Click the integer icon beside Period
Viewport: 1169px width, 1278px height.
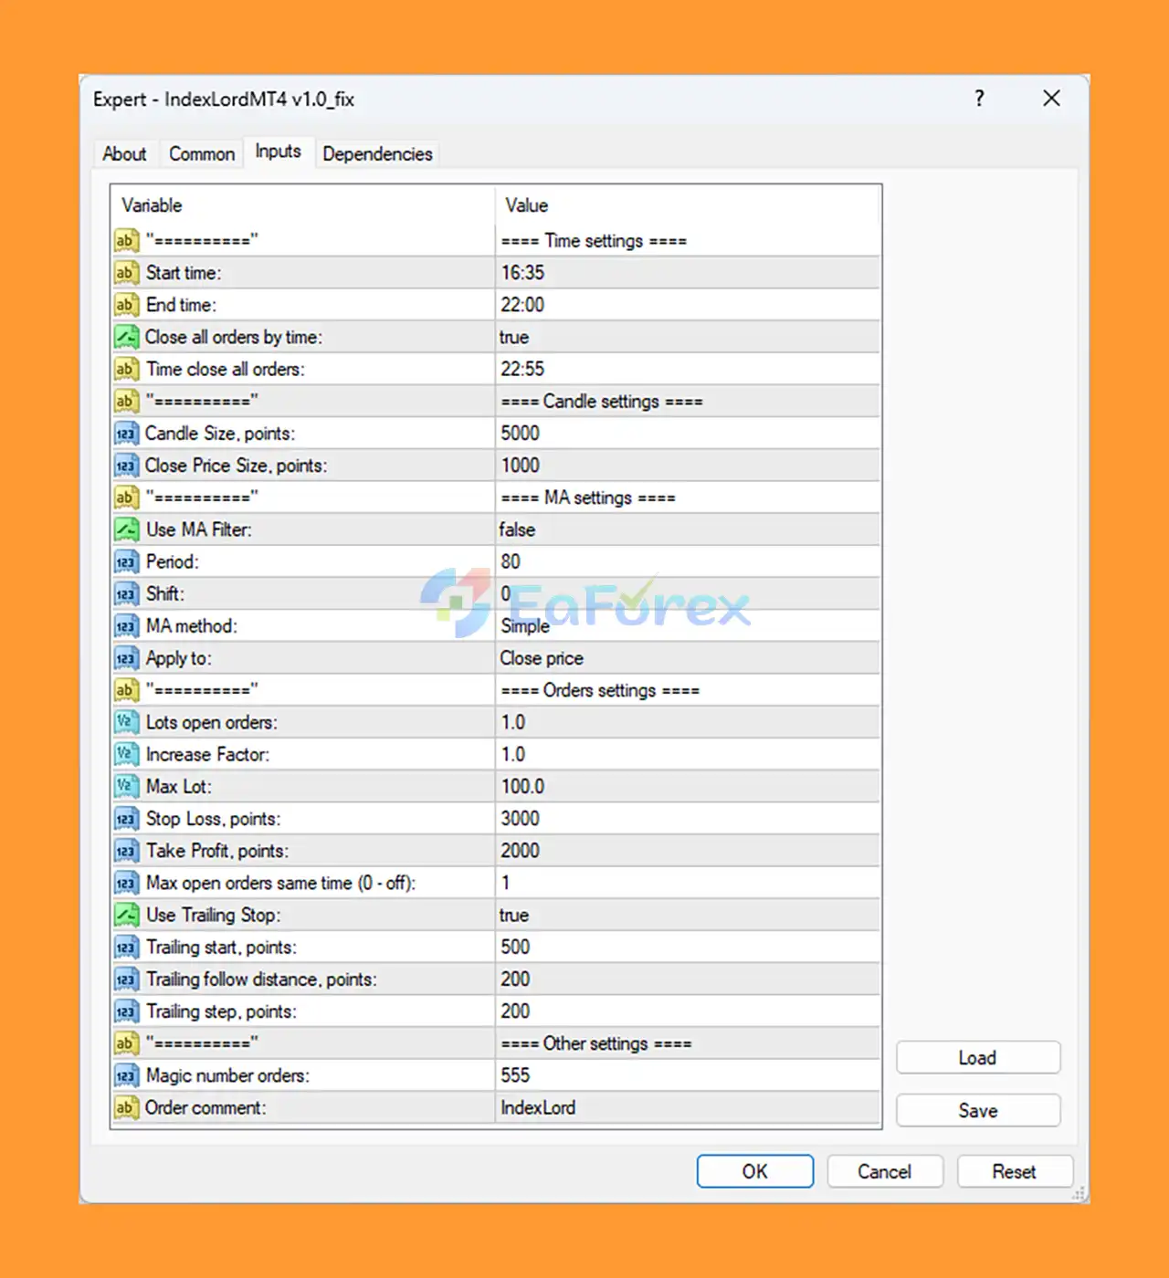click(x=126, y=561)
